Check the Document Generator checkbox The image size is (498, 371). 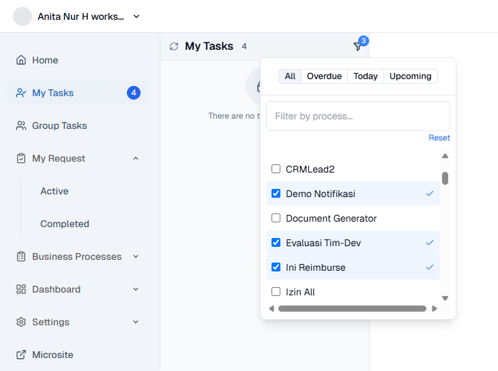[x=276, y=218]
